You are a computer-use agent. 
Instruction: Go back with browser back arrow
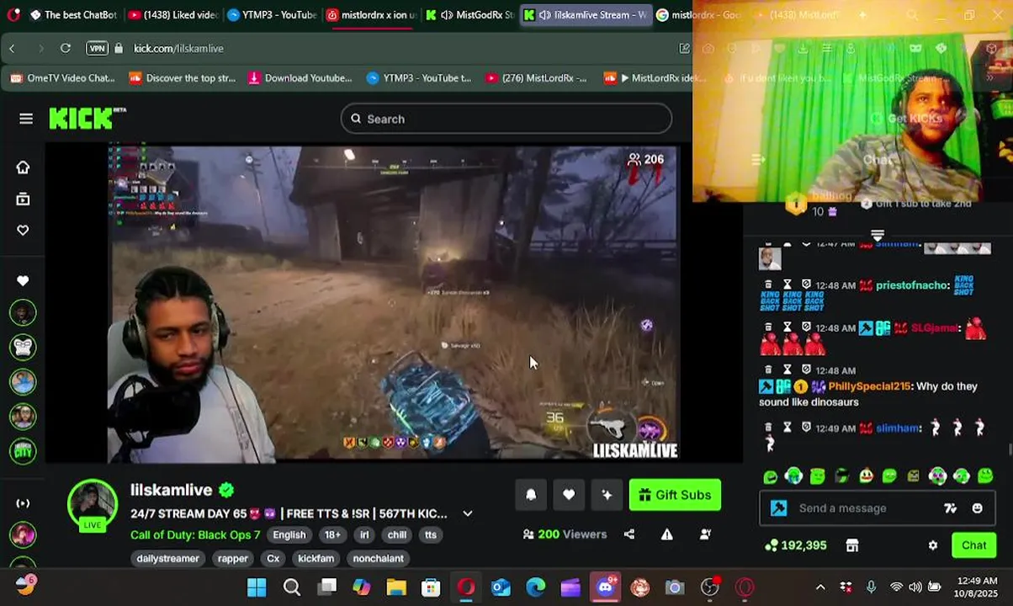coord(12,48)
